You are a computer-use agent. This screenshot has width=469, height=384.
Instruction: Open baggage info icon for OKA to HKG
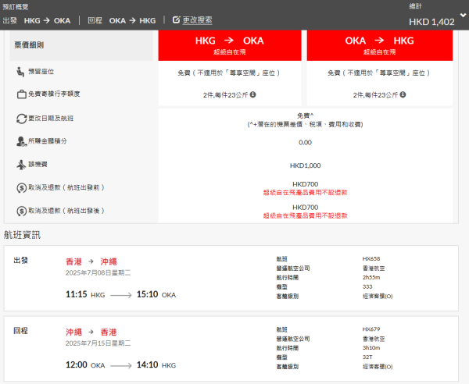pyautogui.click(x=403, y=94)
